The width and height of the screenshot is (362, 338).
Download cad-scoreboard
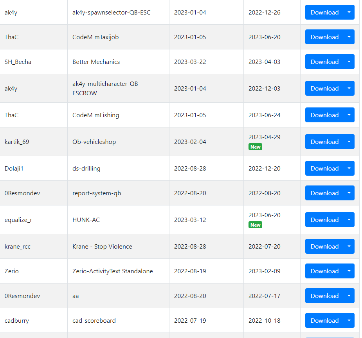coord(324,320)
